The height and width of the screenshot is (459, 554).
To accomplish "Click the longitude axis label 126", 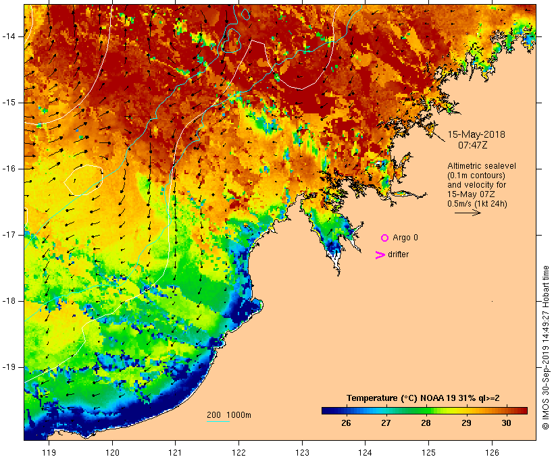I will [x=492, y=452].
